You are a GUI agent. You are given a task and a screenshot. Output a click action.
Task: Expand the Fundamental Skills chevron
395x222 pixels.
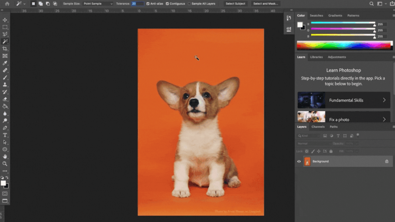point(384,100)
